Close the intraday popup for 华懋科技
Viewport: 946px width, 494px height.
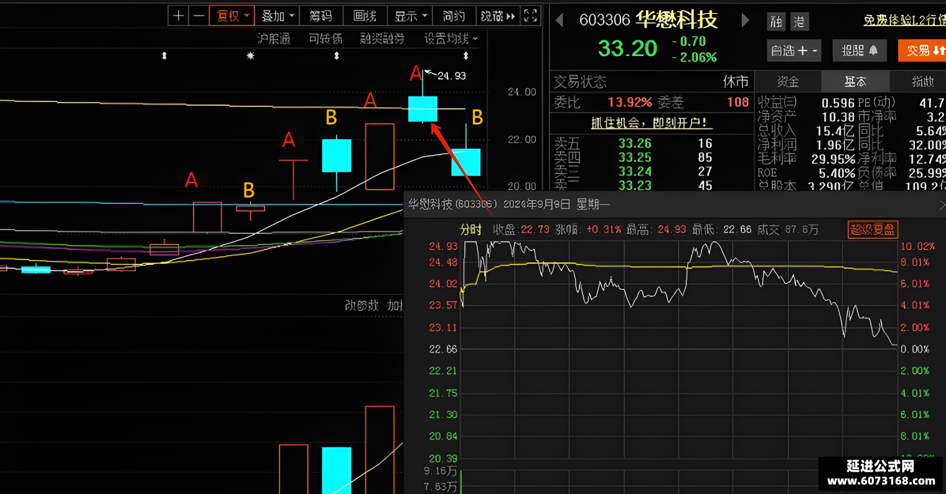coord(942,205)
